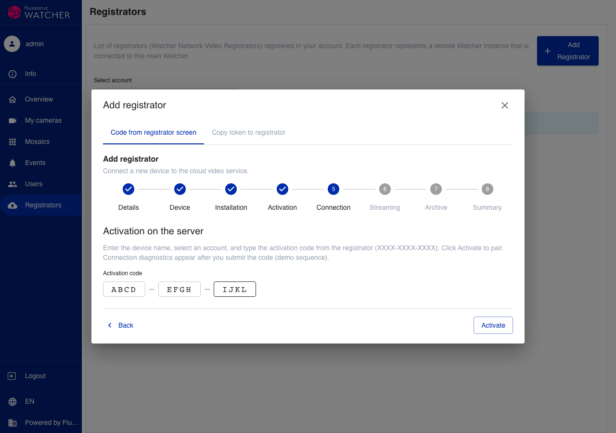
Task: Open the My cameras menu item
Action: pos(41,121)
